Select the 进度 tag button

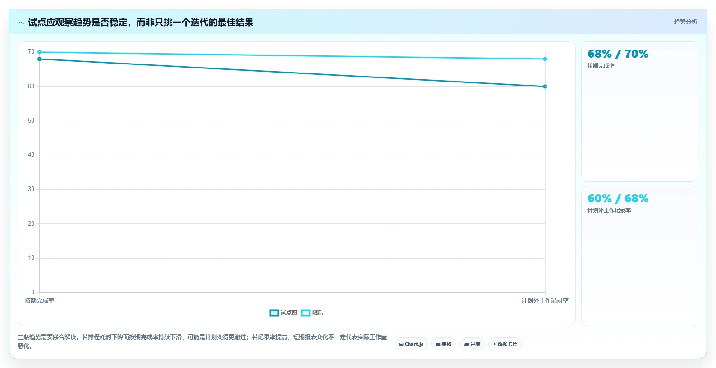(x=472, y=344)
